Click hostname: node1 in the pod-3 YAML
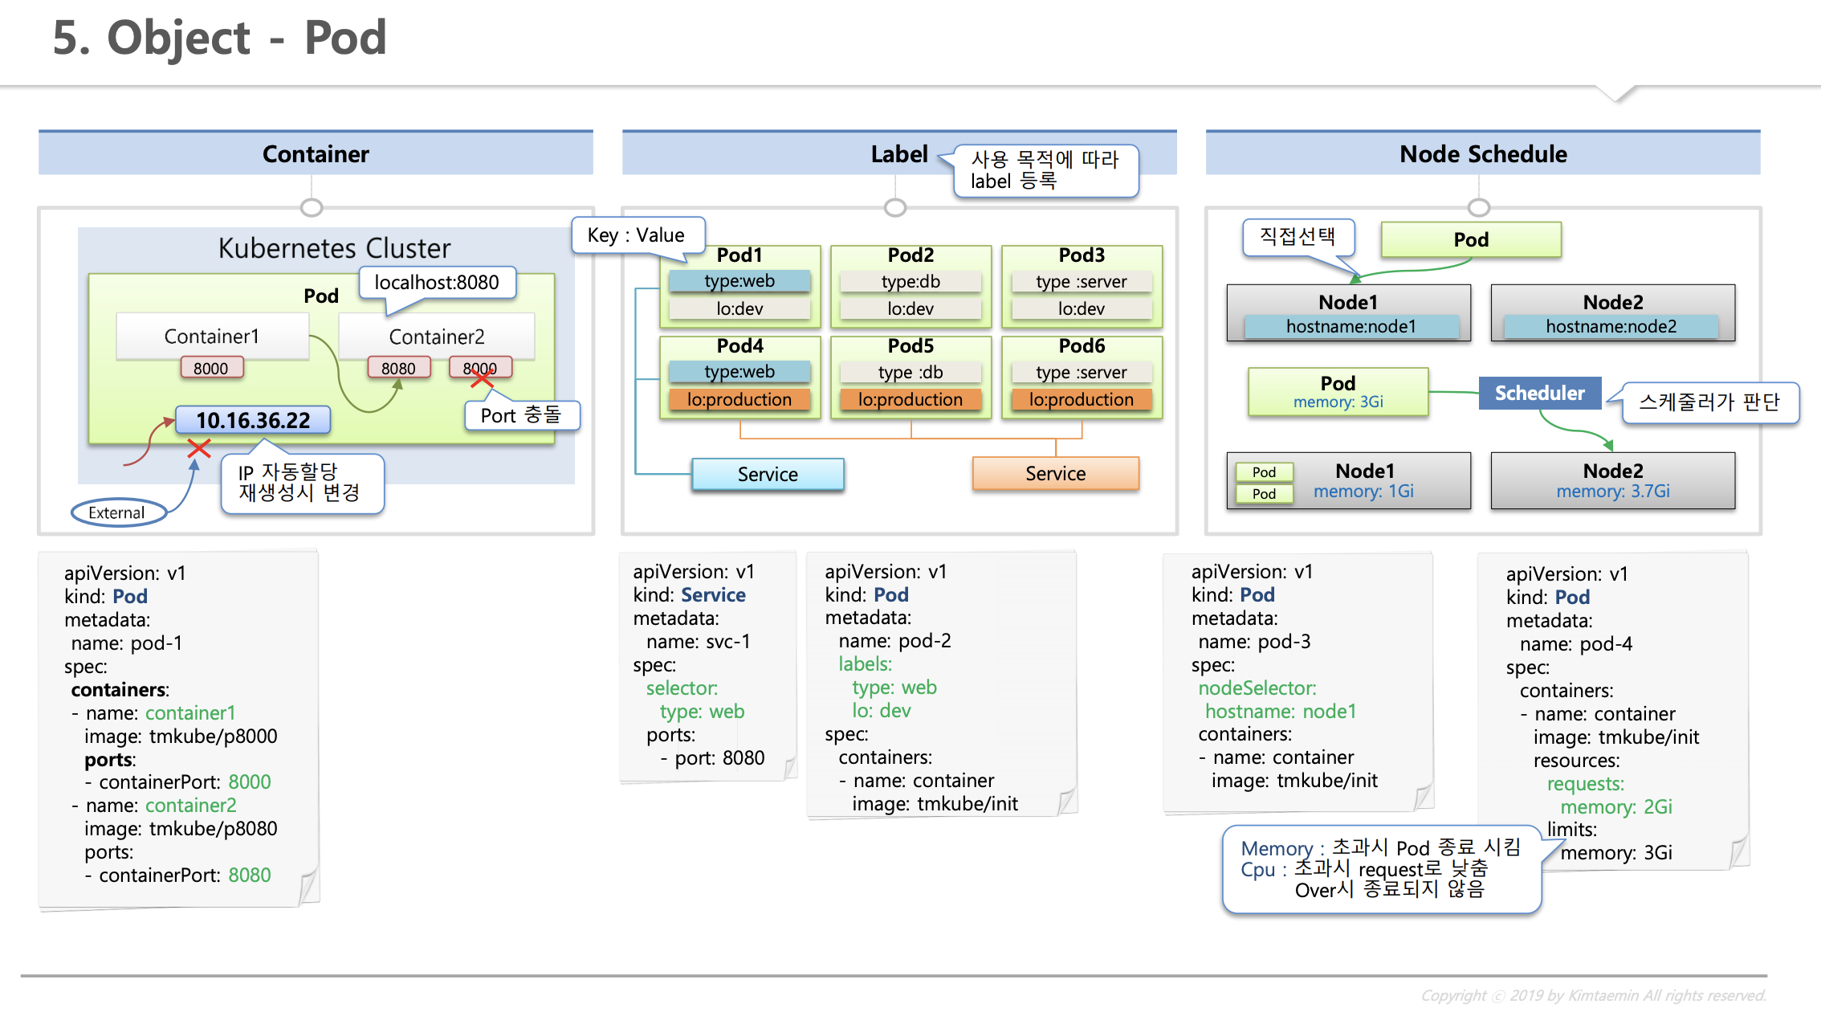This screenshot has height=1012, width=1821. 1281,712
